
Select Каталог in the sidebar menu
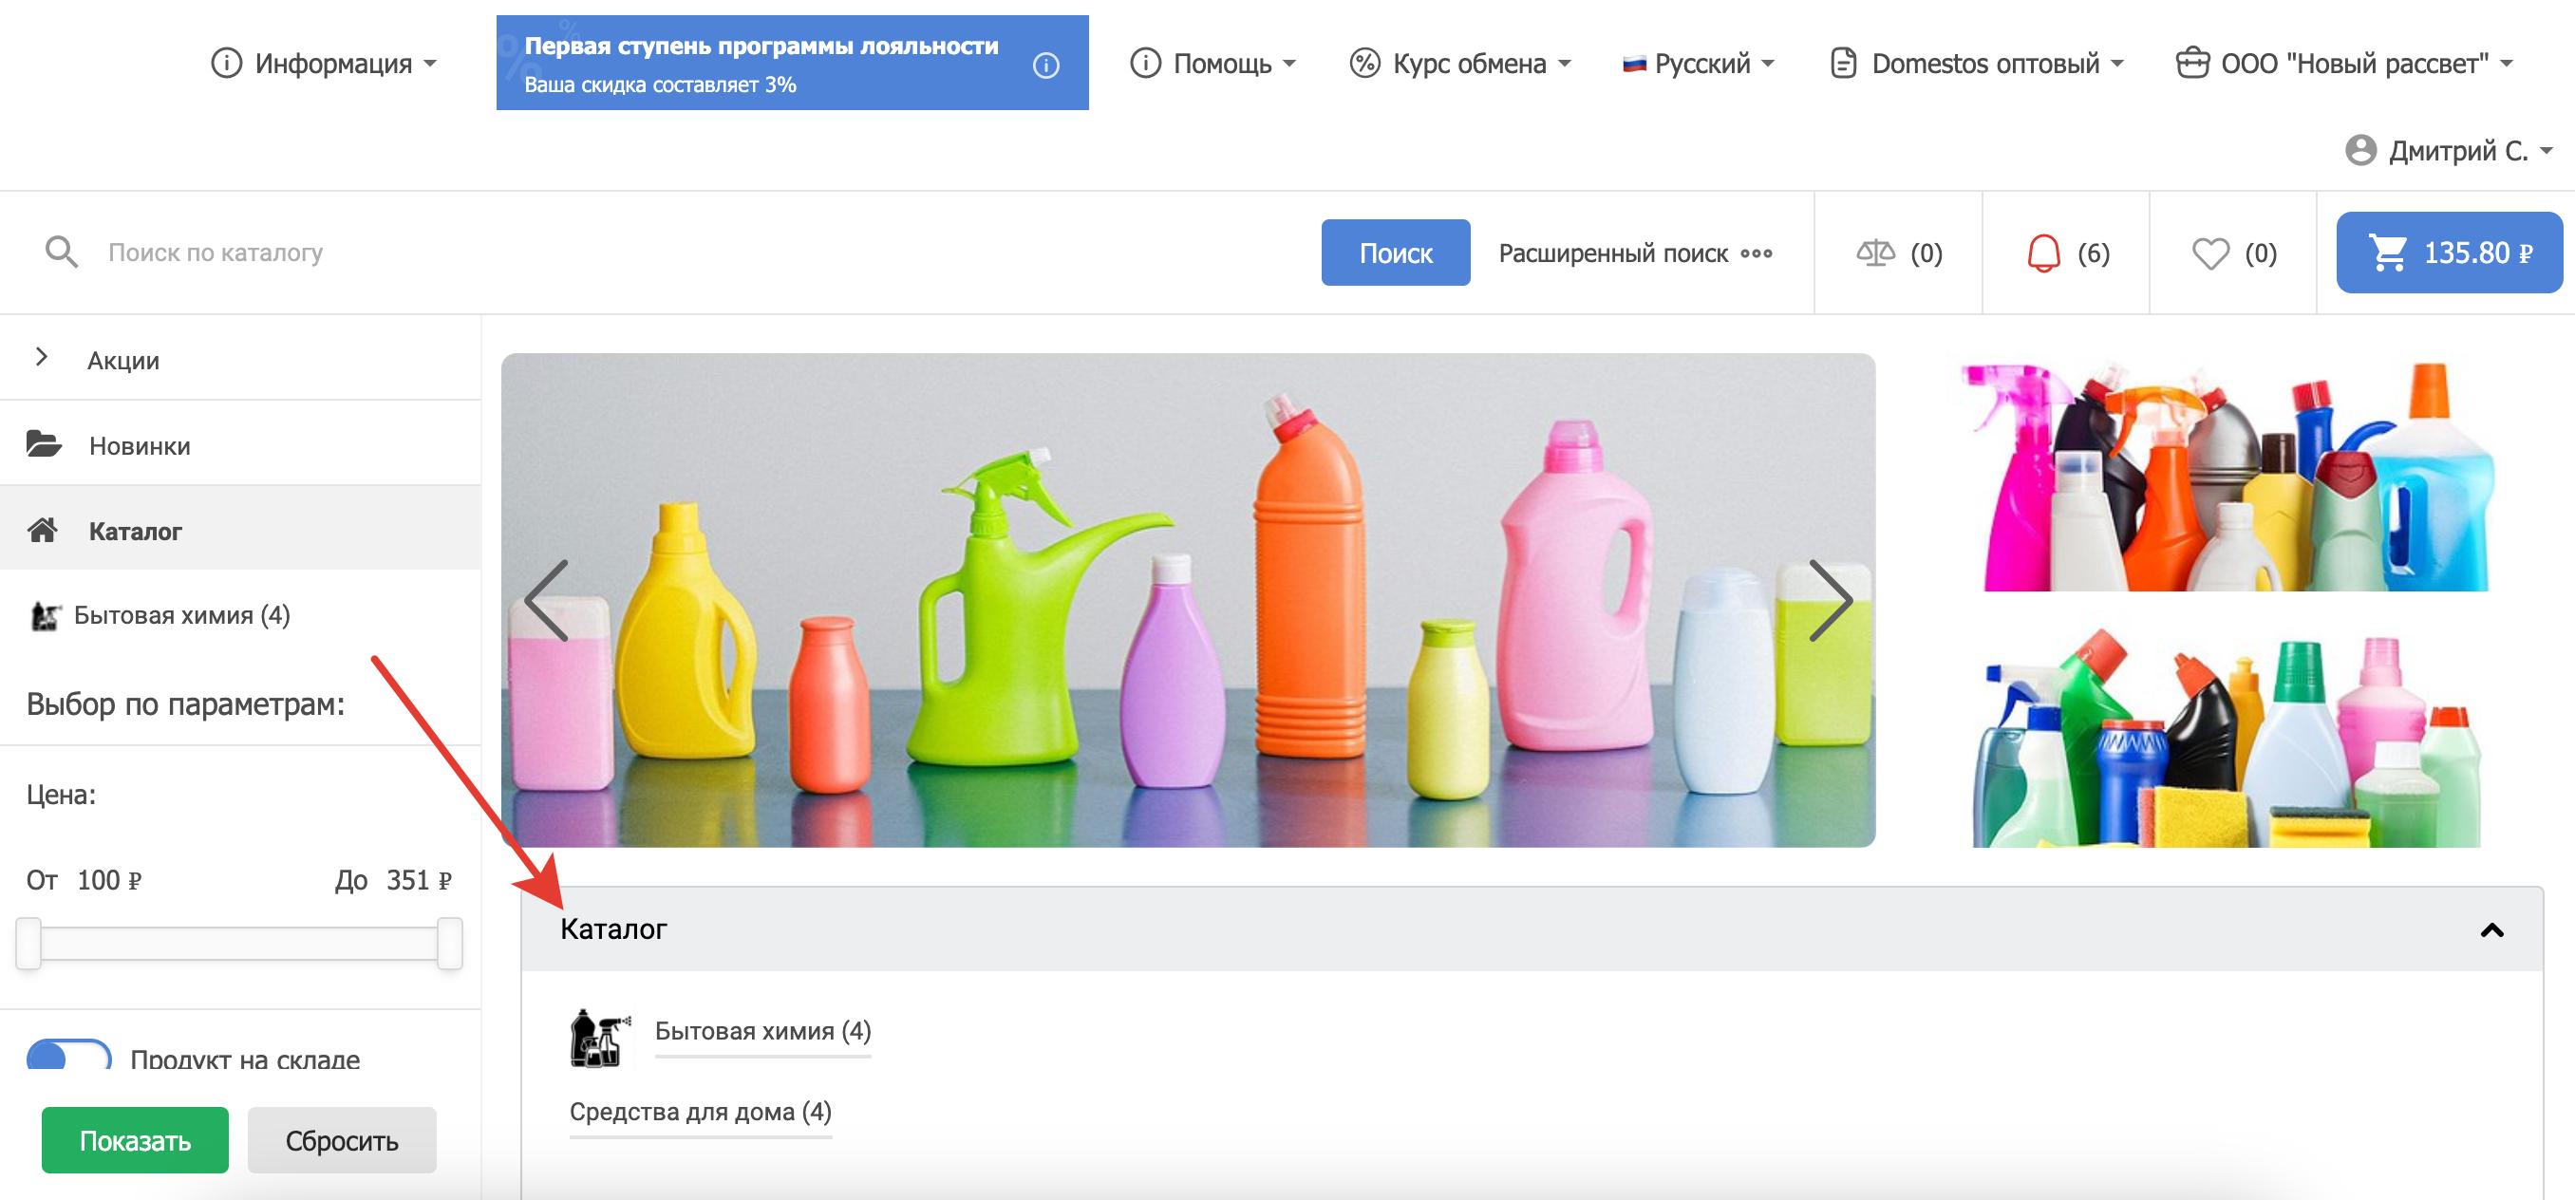click(135, 531)
